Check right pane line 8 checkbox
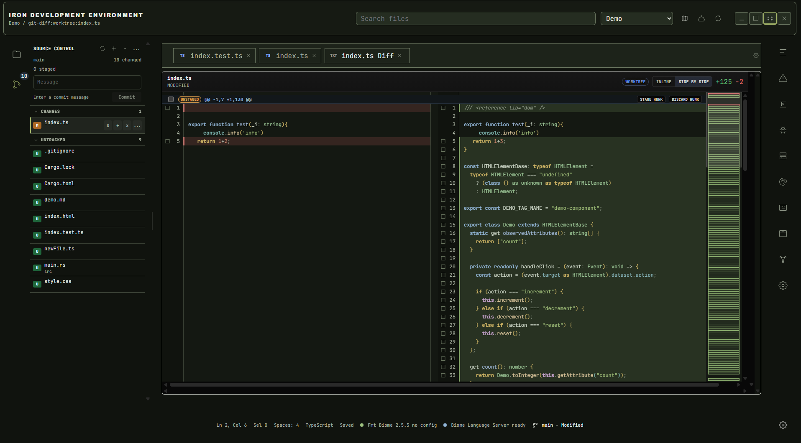 443,166
